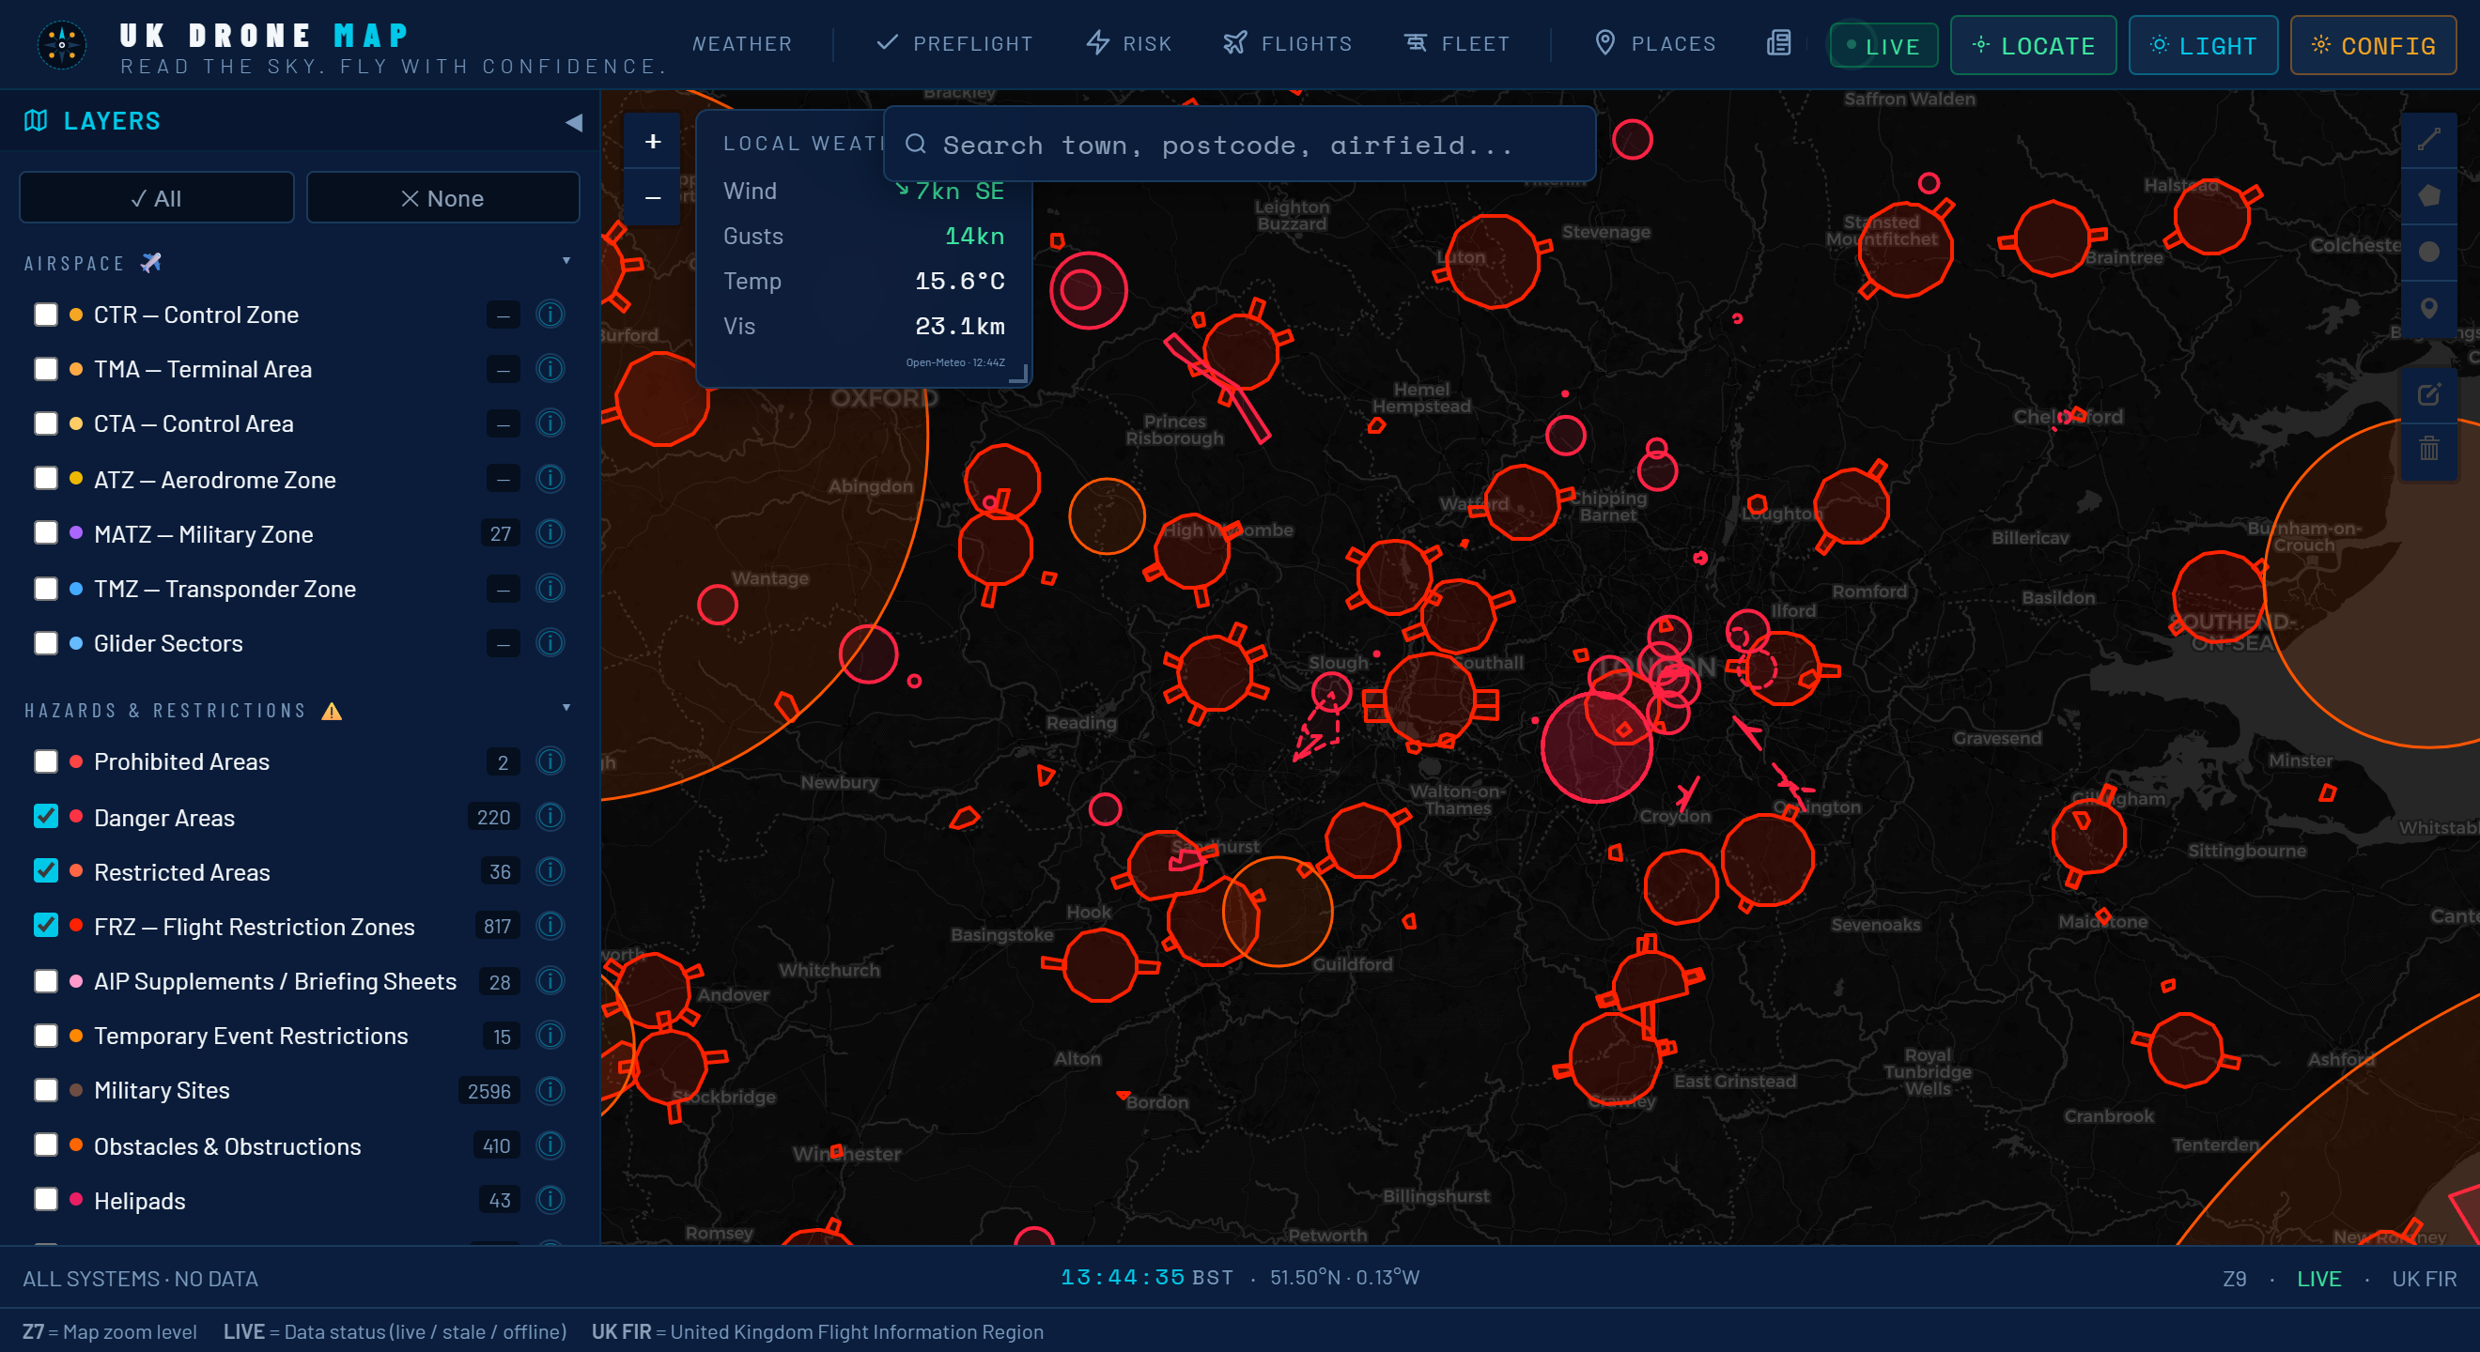Enable AIP Supplements / Briefing Sheets layer

(45, 980)
